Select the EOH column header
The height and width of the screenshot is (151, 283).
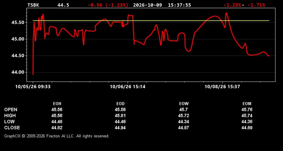point(57,104)
